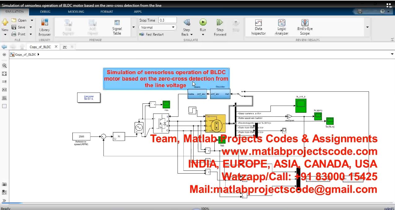The height and width of the screenshot is (210, 395).
Task: Select the Copy_of_BLDC model tab
Action: point(40,47)
